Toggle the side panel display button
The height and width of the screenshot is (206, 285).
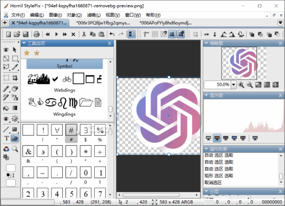pos(132,34)
